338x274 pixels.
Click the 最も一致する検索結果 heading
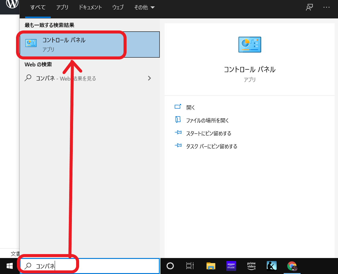(49, 25)
